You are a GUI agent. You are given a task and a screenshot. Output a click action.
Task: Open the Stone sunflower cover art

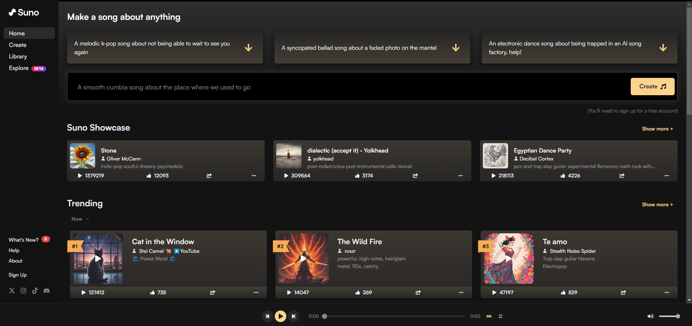coord(83,156)
